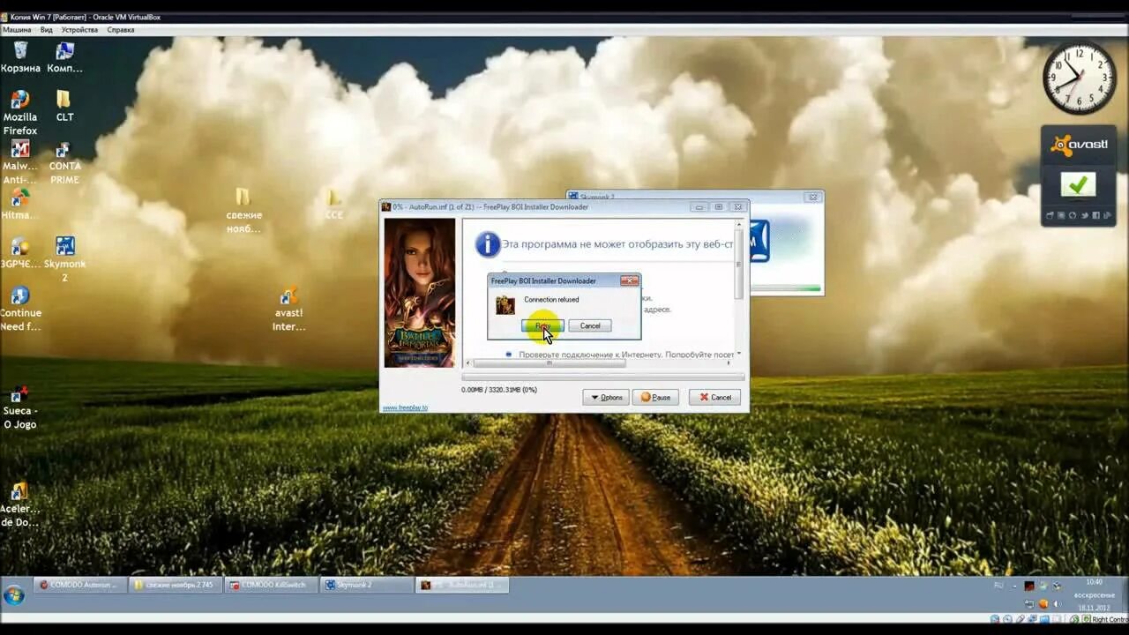
Task: Close the Skymonk 2 window
Action: point(813,197)
